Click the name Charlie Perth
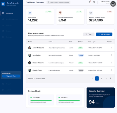This screenshot has height=113, width=117. coord(37,70)
